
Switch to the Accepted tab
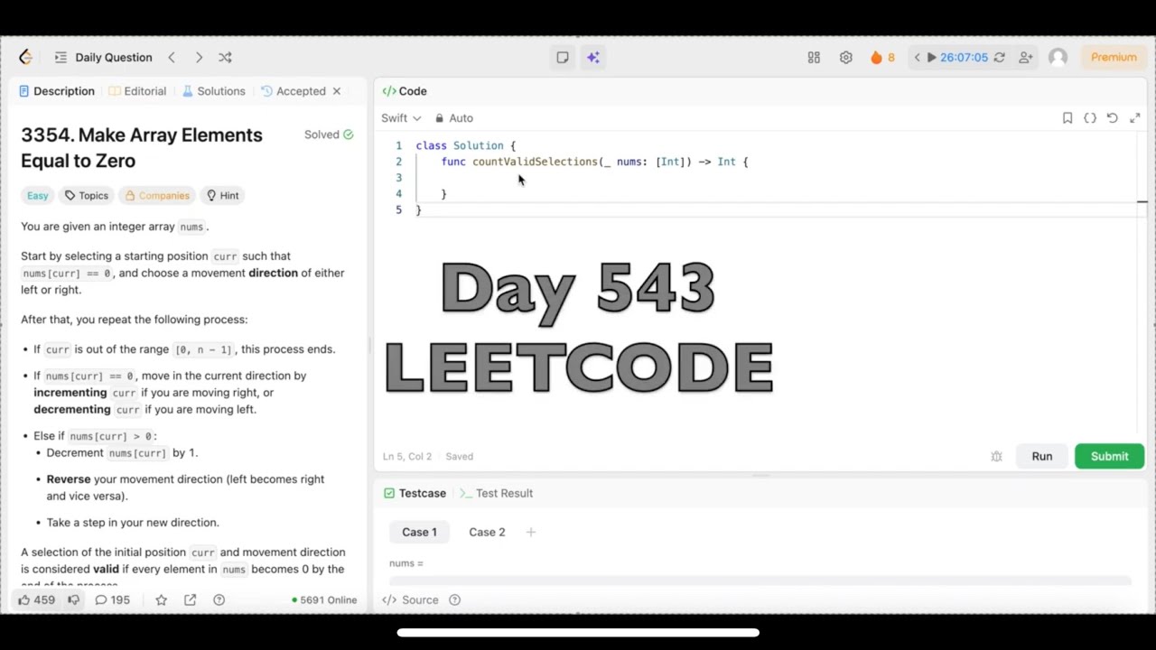click(x=294, y=91)
